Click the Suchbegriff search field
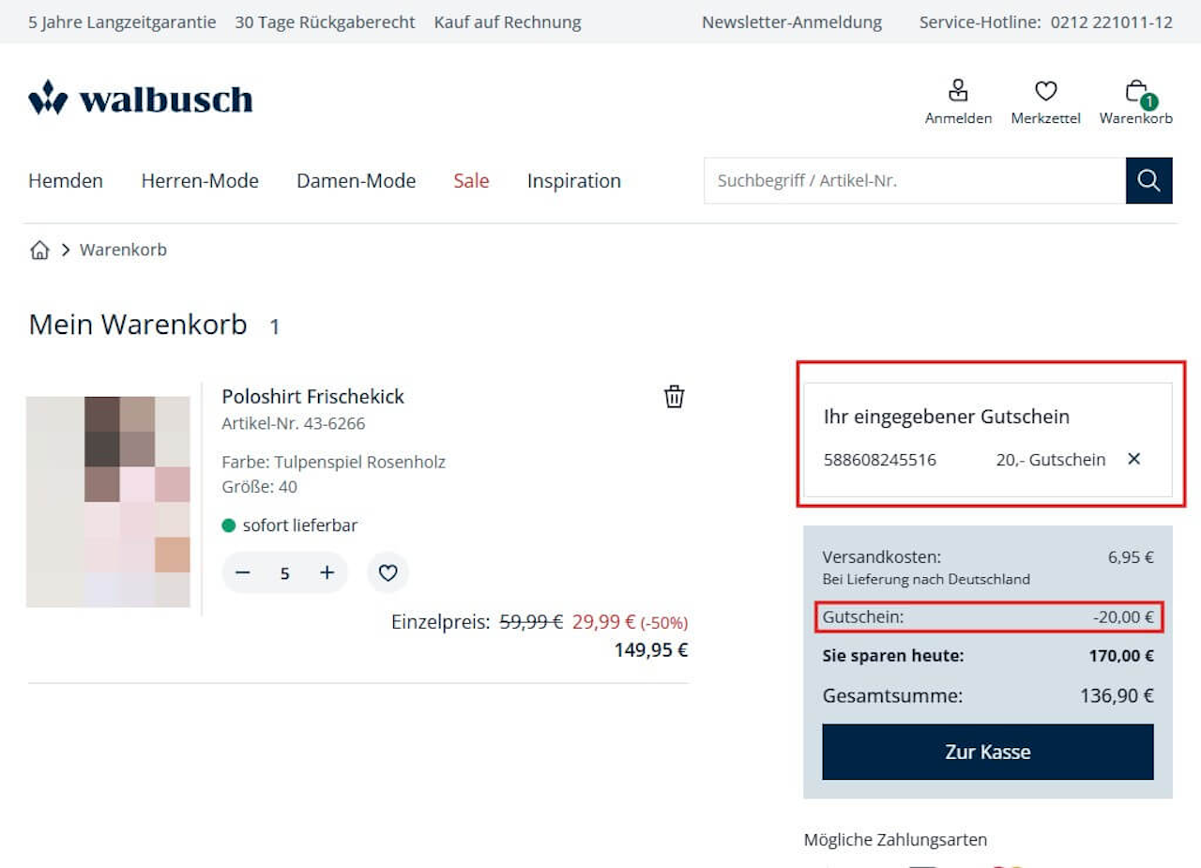The height and width of the screenshot is (868, 1201). click(915, 180)
